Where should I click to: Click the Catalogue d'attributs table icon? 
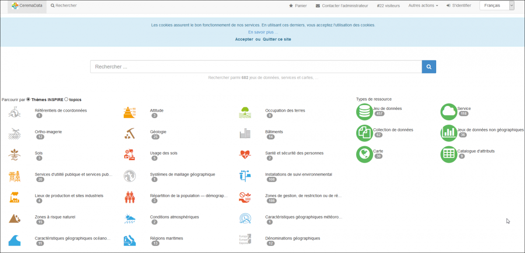click(448, 154)
